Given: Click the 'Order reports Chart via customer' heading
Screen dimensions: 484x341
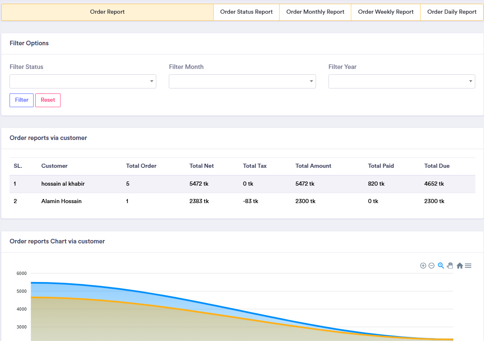Looking at the screenshot, I should pos(57,241).
